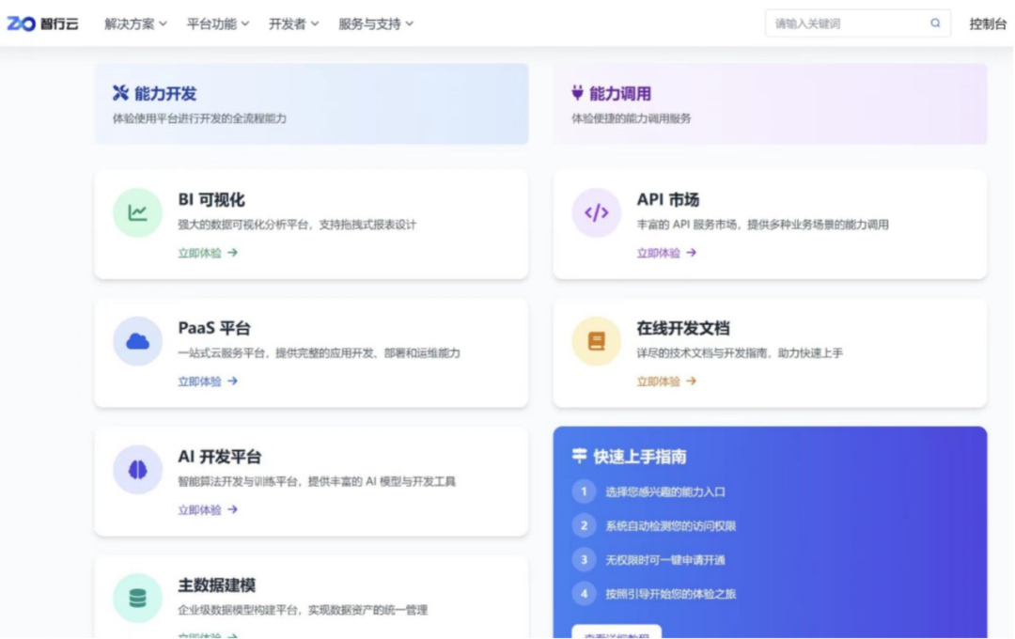Click 立即体验 under API 市场
The width and height of the screenshot is (1015, 639).
658,253
